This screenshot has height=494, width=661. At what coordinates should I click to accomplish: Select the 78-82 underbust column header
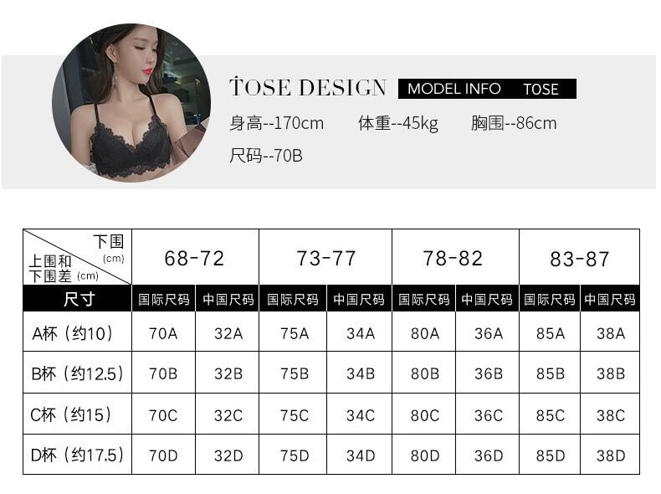pos(454,259)
